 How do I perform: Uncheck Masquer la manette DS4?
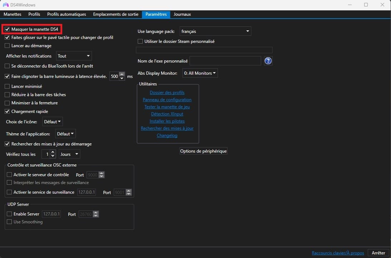click(7, 29)
